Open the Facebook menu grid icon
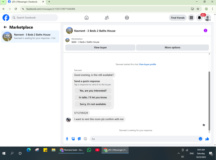216x160 pixels. [x=191, y=18]
